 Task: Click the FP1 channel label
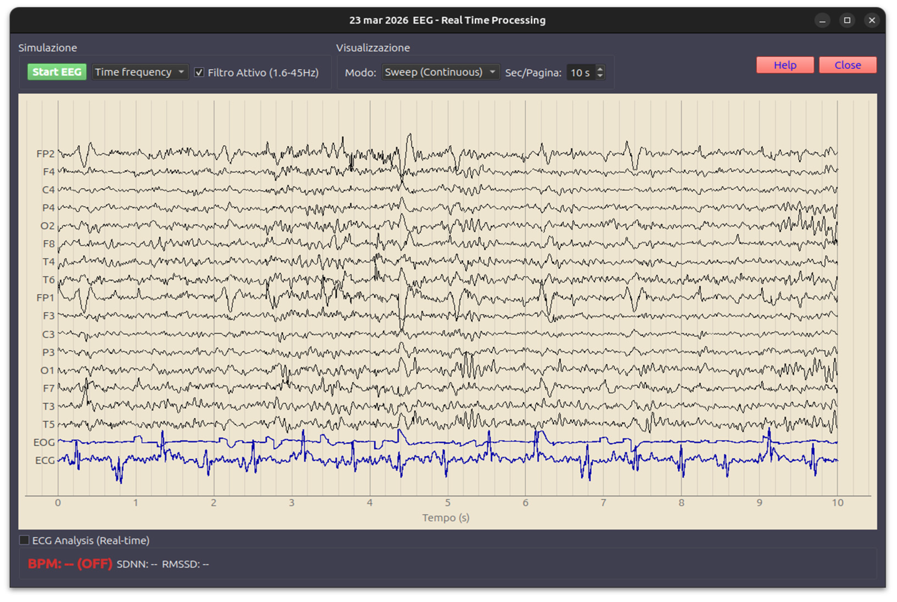(x=45, y=298)
